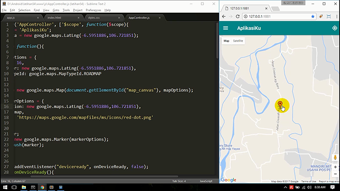The image size is (340, 191).
Task: Open the Find menu
Action: (x=37, y=10)
